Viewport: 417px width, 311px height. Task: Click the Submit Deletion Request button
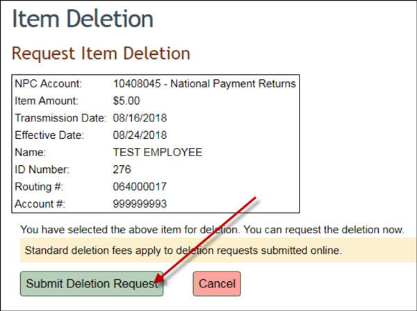click(x=91, y=283)
